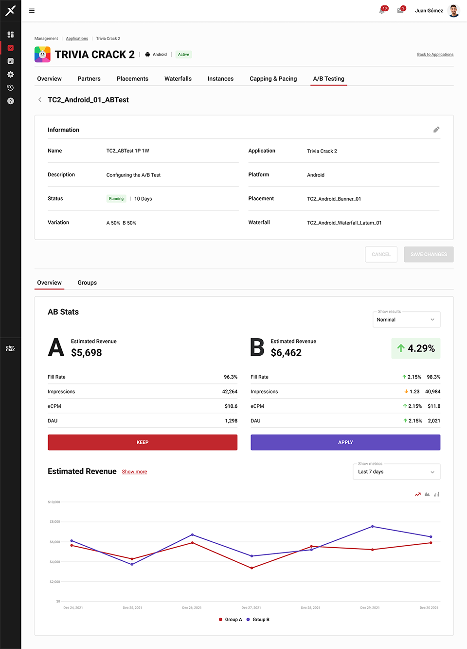This screenshot has height=649, width=467.
Task: Open the Show results Nominal dropdown
Action: (x=406, y=320)
